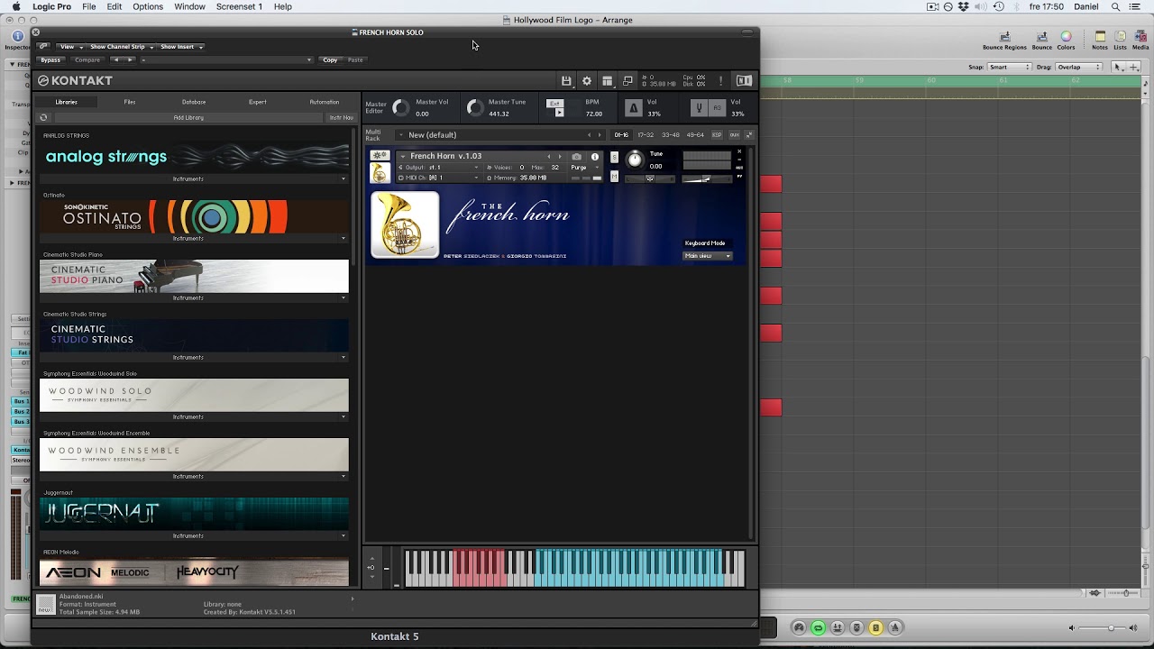Toggle Kontakt minimized view icon
The width and height of the screenshot is (1154, 649).
pos(628,81)
